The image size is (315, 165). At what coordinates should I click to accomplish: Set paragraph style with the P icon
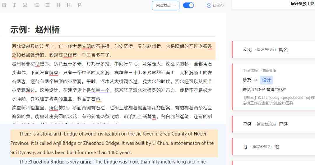[x=80, y=5]
